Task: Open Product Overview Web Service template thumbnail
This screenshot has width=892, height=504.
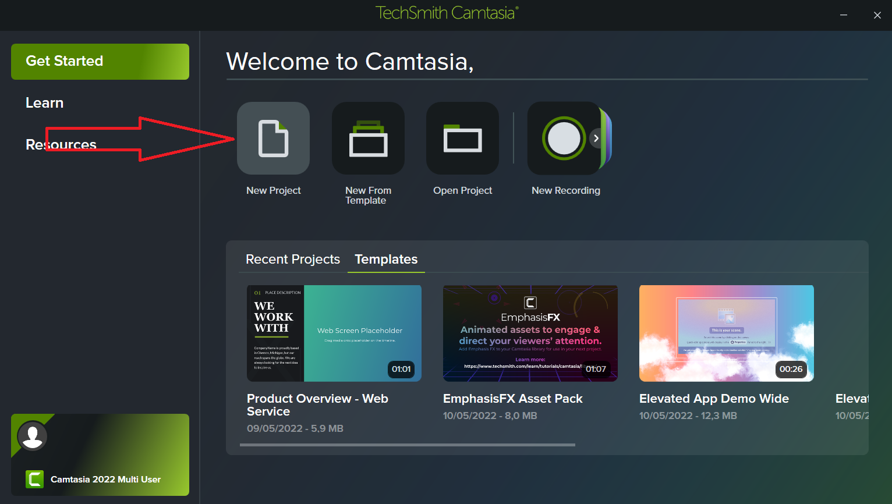Action: pos(334,333)
